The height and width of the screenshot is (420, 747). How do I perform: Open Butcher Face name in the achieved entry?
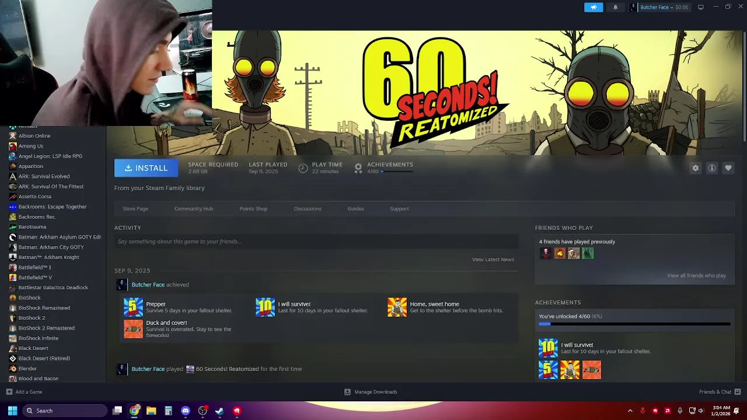(x=148, y=285)
